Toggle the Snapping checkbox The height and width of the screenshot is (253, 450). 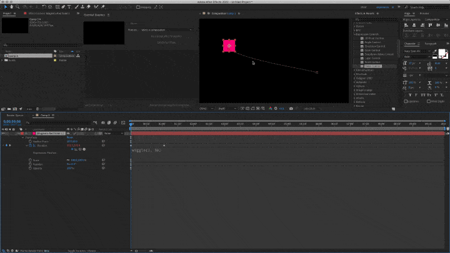click(x=138, y=7)
